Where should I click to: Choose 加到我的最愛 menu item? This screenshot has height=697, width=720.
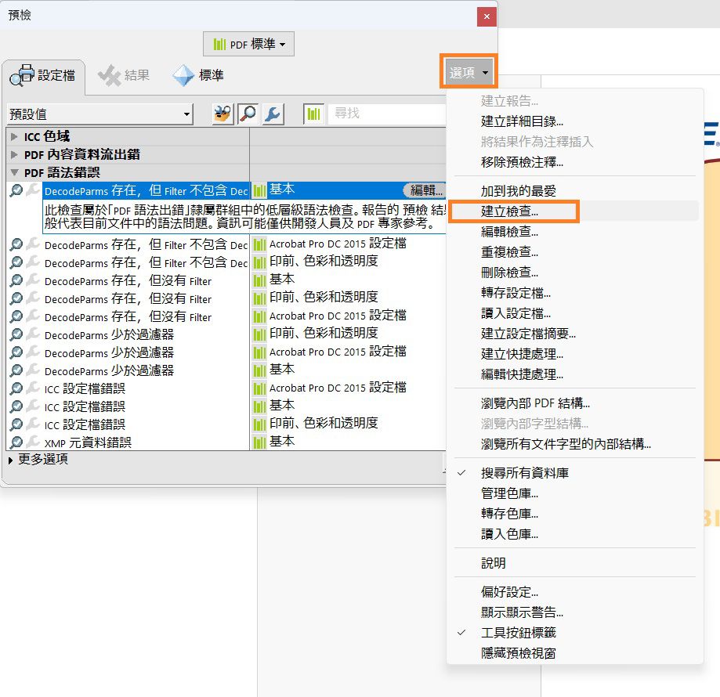coord(518,191)
